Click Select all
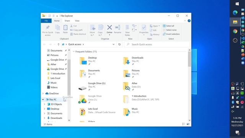 coord(168,26)
